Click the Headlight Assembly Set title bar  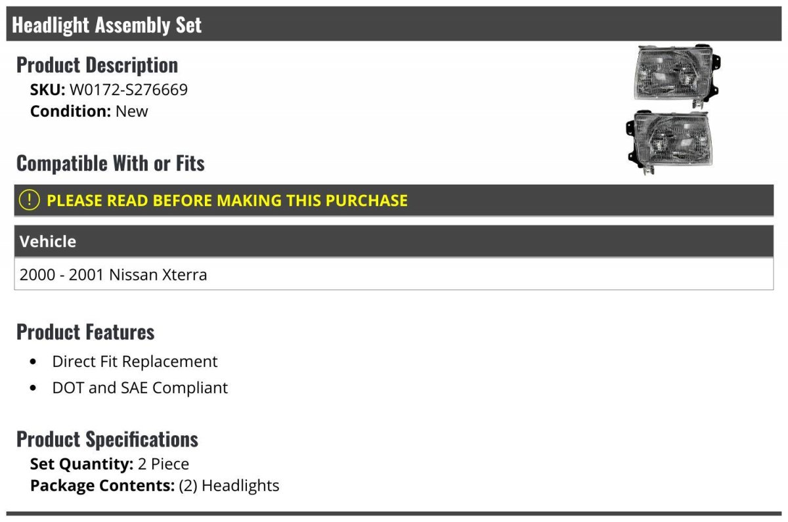click(394, 24)
